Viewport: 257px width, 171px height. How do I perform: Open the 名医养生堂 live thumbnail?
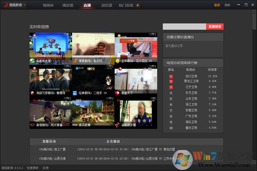coord(51,48)
